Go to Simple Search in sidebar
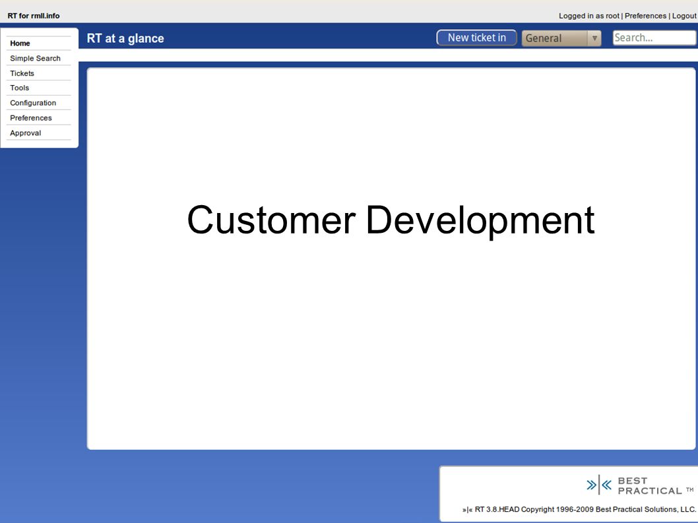 (35, 58)
